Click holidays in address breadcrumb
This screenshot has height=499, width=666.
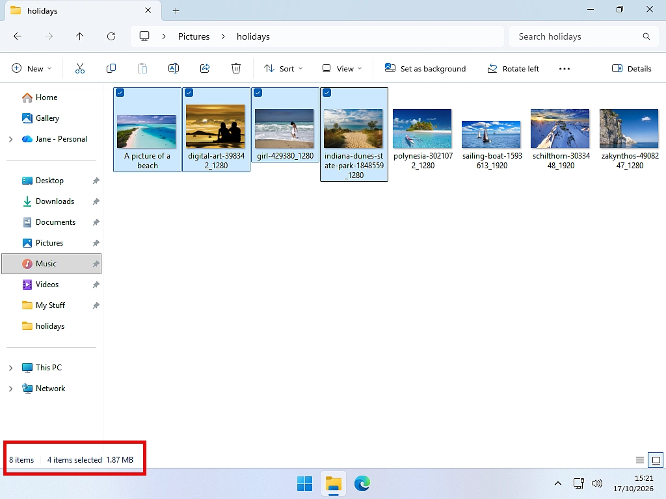pyautogui.click(x=253, y=36)
